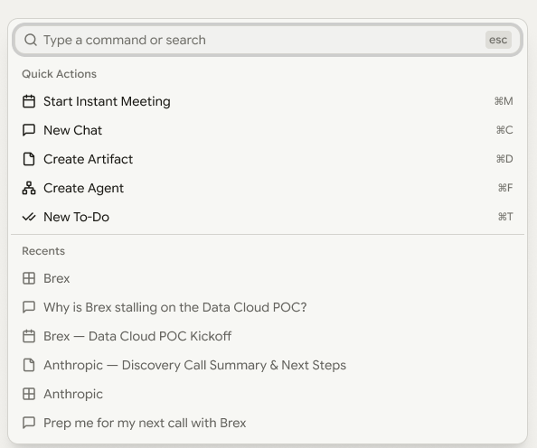Open the recent Anthropic item
The height and width of the screenshot is (448, 537).
(x=268, y=394)
